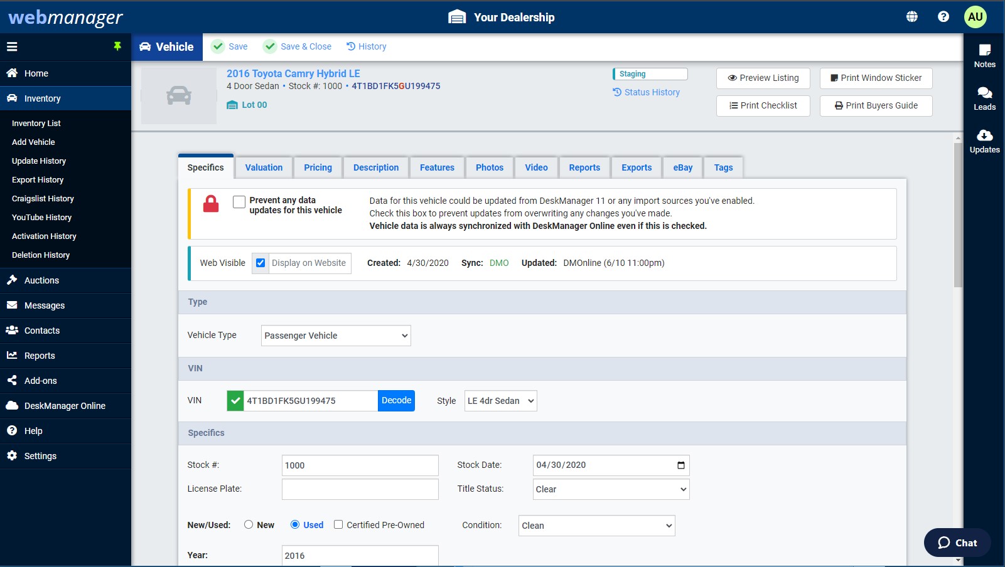Screen dimensions: 1005x567
Task: Click the Decode VIN button
Action: [397, 401]
